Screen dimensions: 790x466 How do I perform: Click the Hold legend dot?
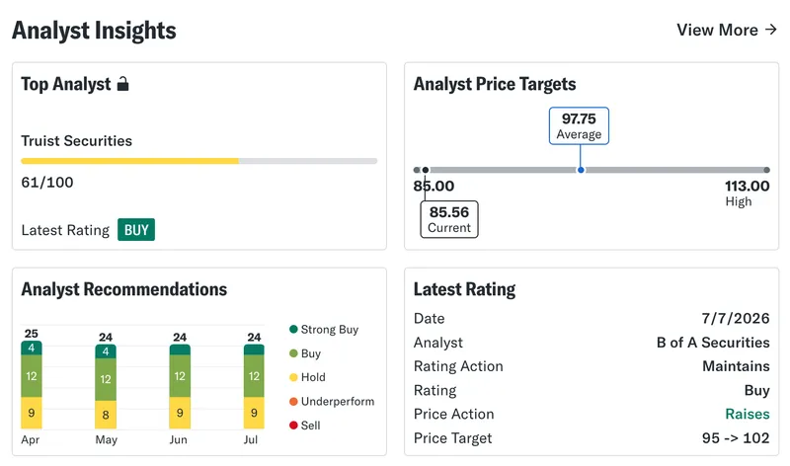tap(293, 377)
